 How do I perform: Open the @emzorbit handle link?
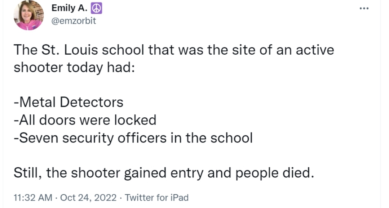pyautogui.click(x=74, y=21)
